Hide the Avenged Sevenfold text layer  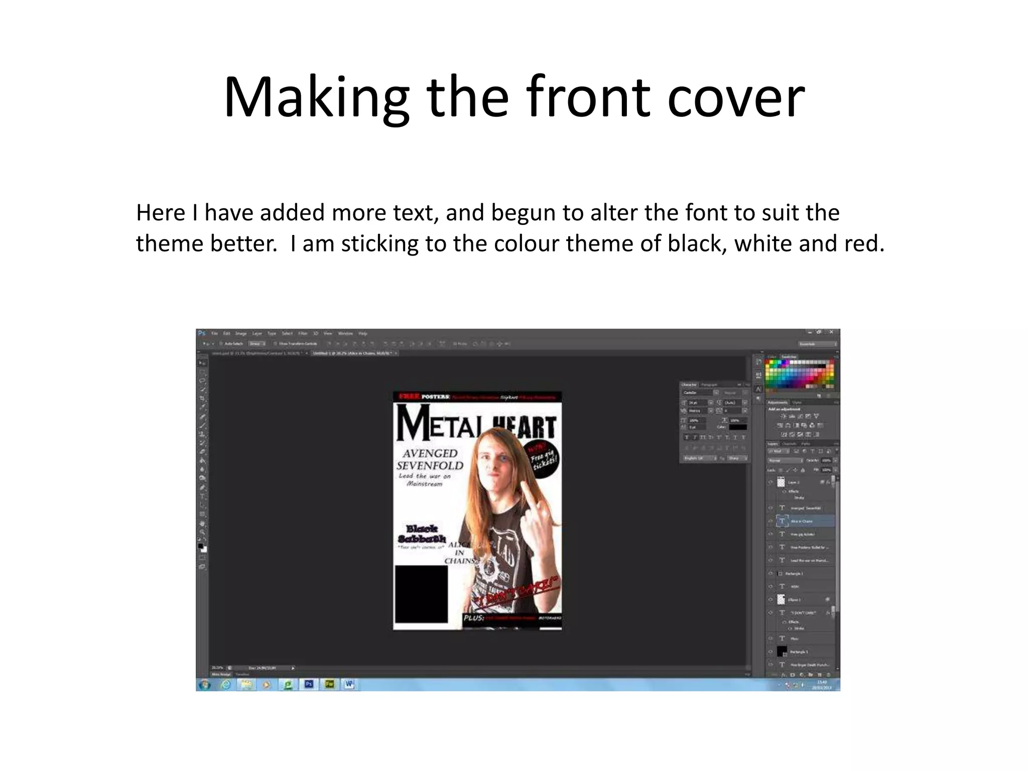[x=770, y=508]
